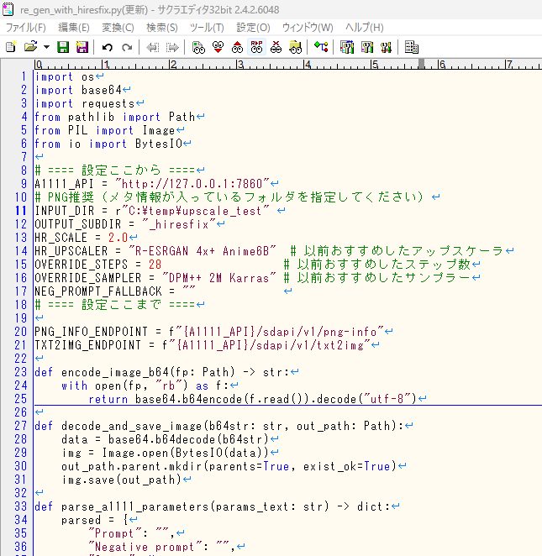This screenshot has width=542, height=556.
Task: Create a new file with the New icon
Action: [x=11, y=47]
